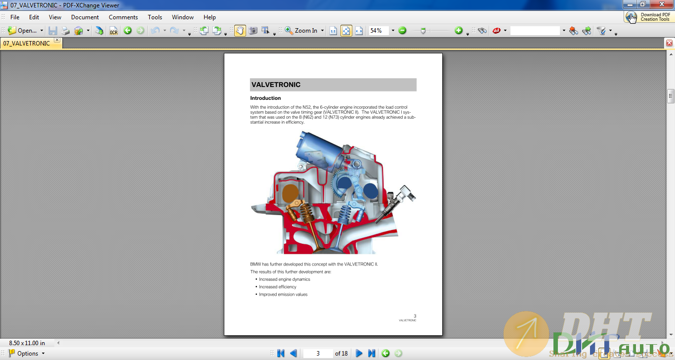This screenshot has width=675, height=360.
Task: Toggle Fit Width view mode
Action: tap(359, 31)
